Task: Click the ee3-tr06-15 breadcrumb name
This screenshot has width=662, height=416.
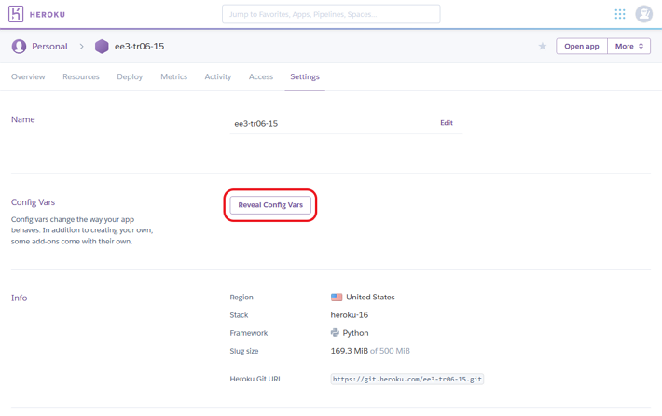Action: [139, 47]
